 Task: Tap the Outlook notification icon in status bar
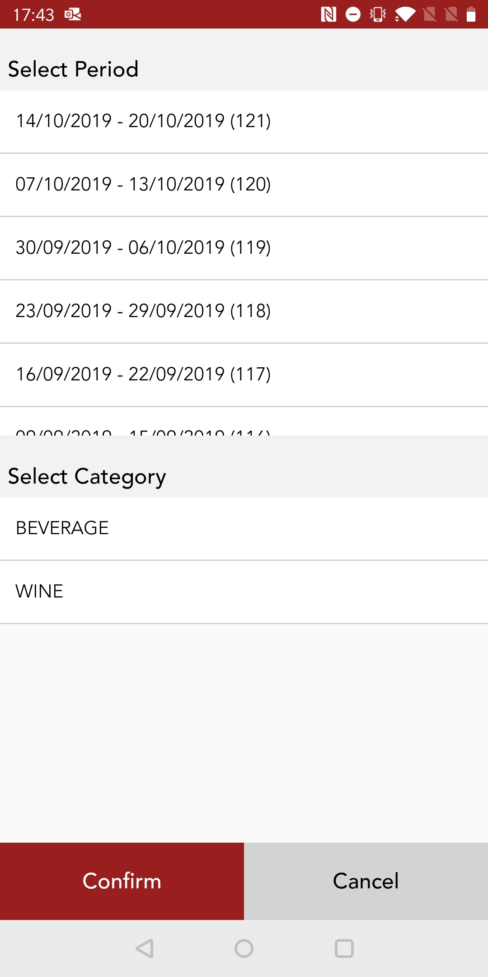[73, 14]
